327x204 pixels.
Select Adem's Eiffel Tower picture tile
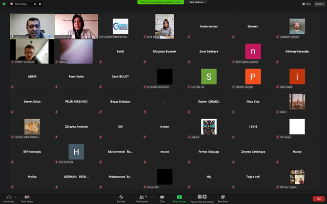(x=297, y=101)
